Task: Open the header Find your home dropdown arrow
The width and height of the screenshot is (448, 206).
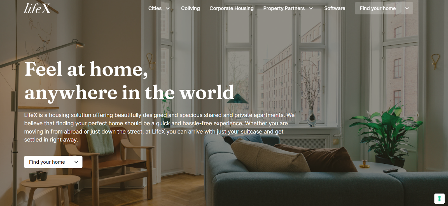Action: click(407, 8)
